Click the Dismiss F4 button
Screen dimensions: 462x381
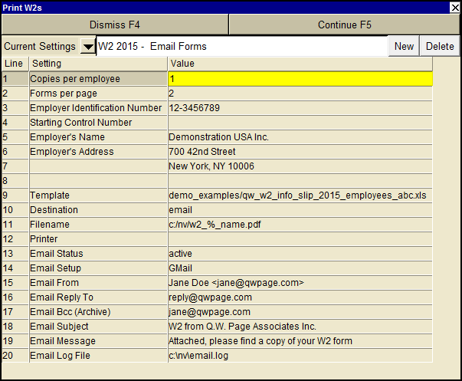(115, 25)
